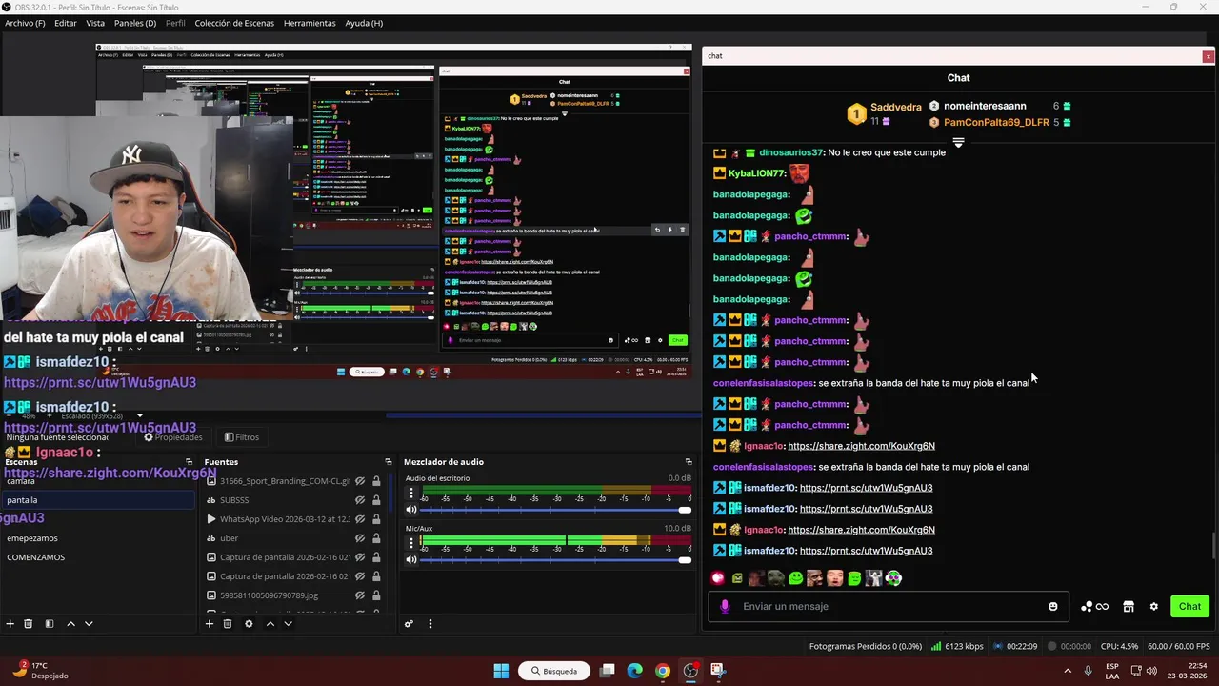This screenshot has width=1219, height=686.
Task: Remove the selected source via the Fuentes trash icon
Action: pyautogui.click(x=228, y=623)
